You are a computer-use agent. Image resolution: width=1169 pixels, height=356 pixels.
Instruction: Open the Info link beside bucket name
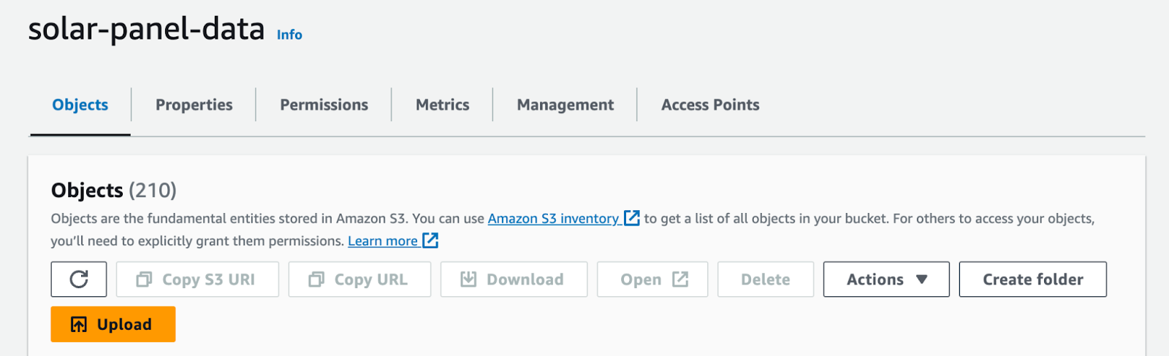tap(289, 34)
